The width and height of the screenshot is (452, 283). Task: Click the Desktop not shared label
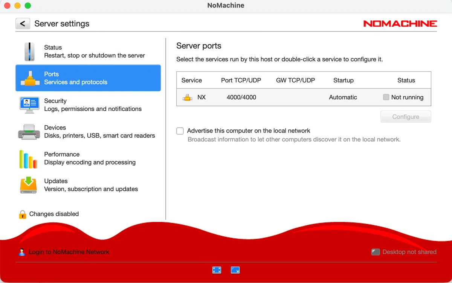pyautogui.click(x=409, y=252)
